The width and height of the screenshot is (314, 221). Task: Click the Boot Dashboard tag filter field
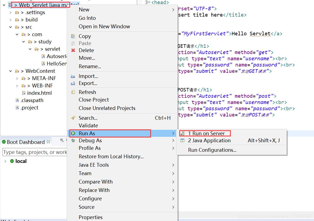pos(35,152)
